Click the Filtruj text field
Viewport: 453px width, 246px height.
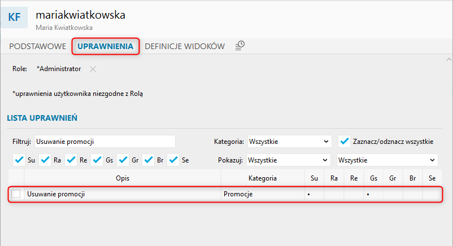(x=105, y=142)
